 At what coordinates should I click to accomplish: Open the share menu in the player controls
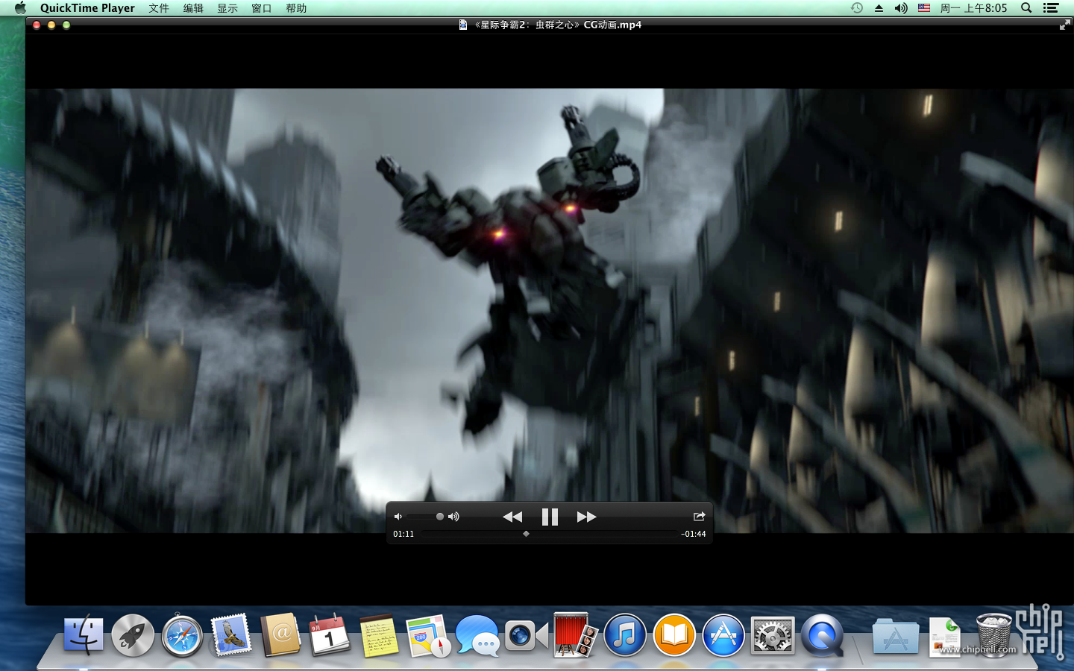[699, 516]
